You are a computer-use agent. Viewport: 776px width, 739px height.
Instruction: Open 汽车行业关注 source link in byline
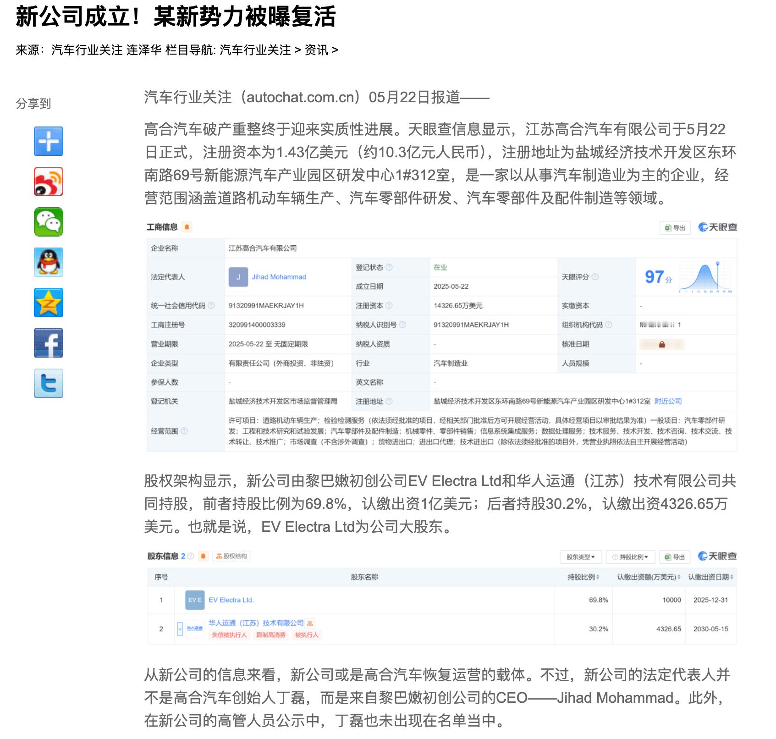(x=87, y=50)
